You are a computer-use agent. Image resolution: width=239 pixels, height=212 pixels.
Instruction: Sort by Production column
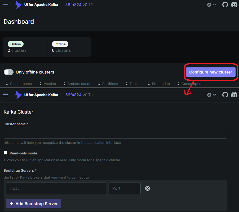159,84
